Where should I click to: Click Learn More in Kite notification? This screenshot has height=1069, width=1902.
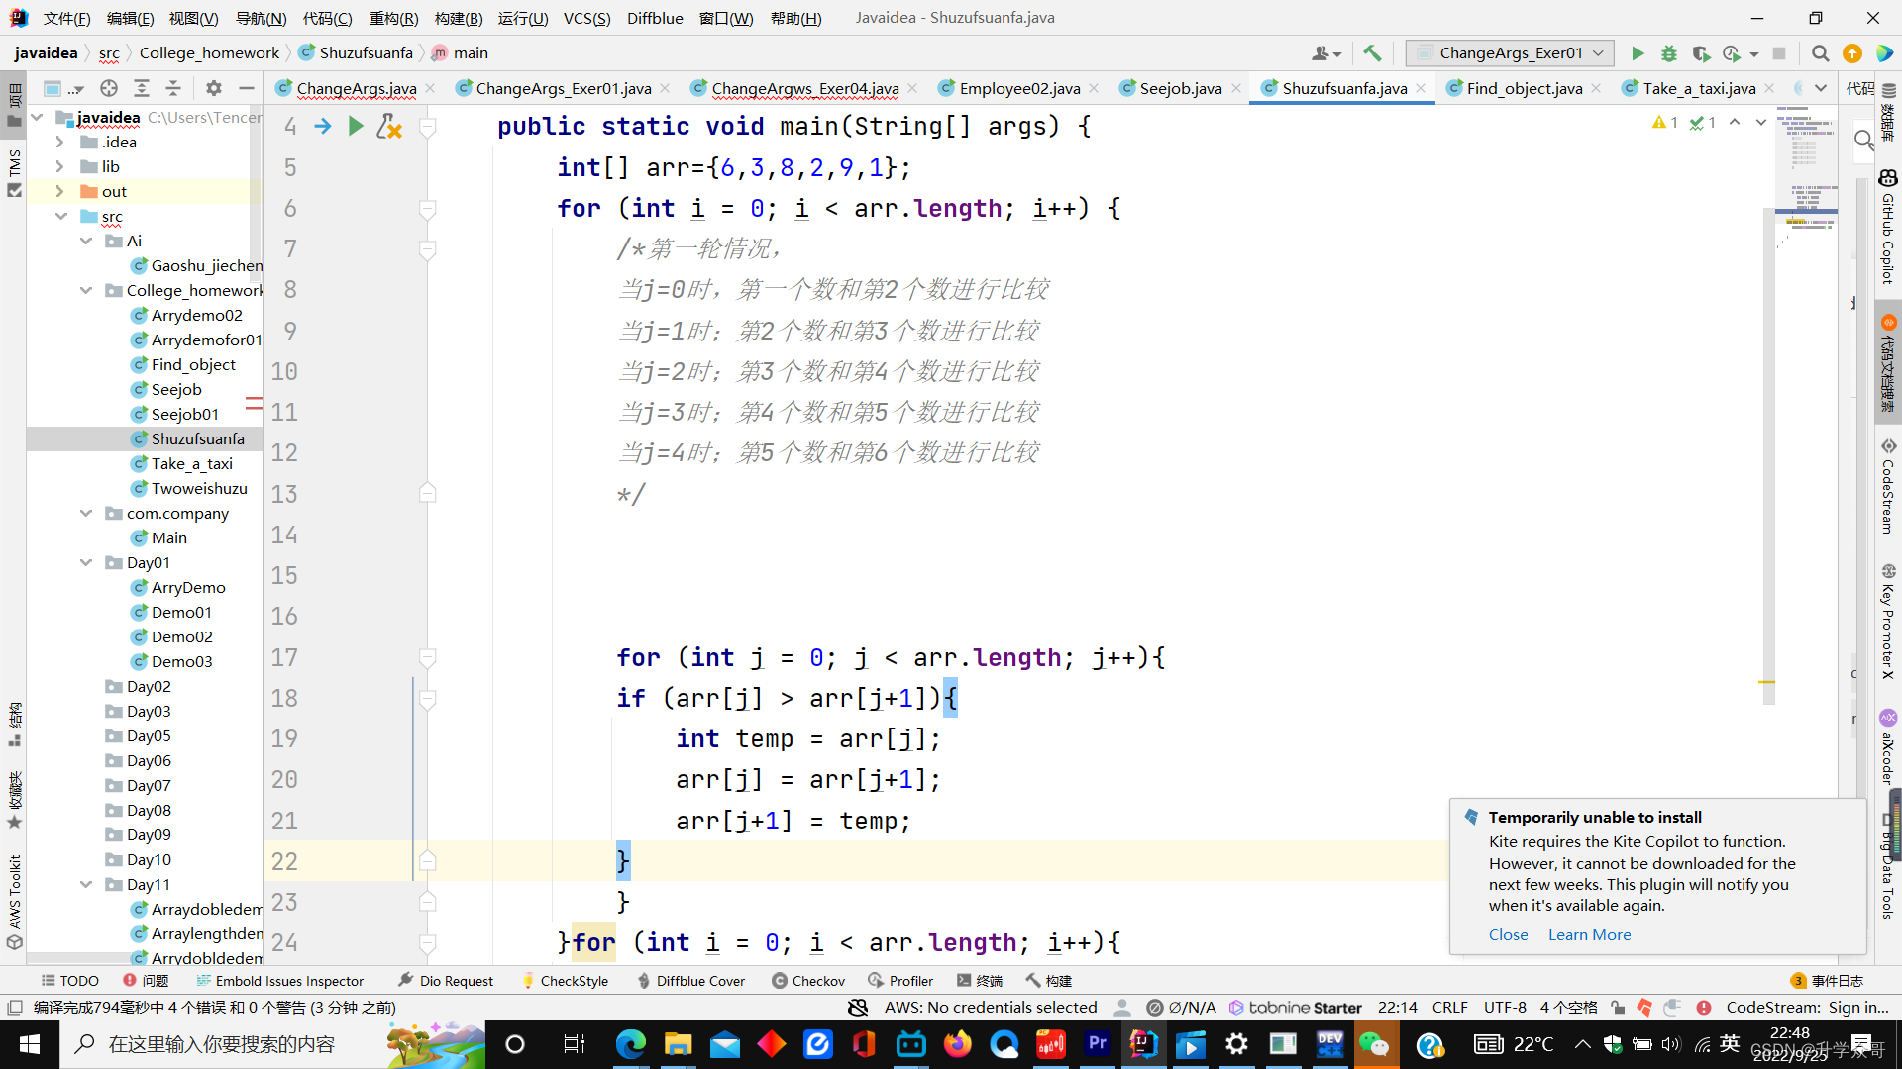(x=1589, y=934)
